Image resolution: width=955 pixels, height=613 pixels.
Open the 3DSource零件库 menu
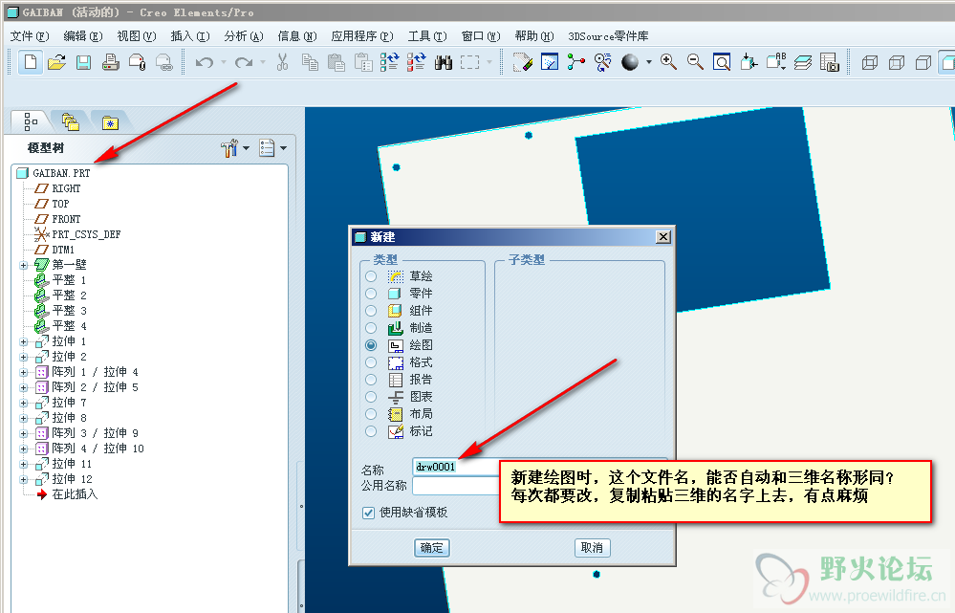tap(608, 36)
